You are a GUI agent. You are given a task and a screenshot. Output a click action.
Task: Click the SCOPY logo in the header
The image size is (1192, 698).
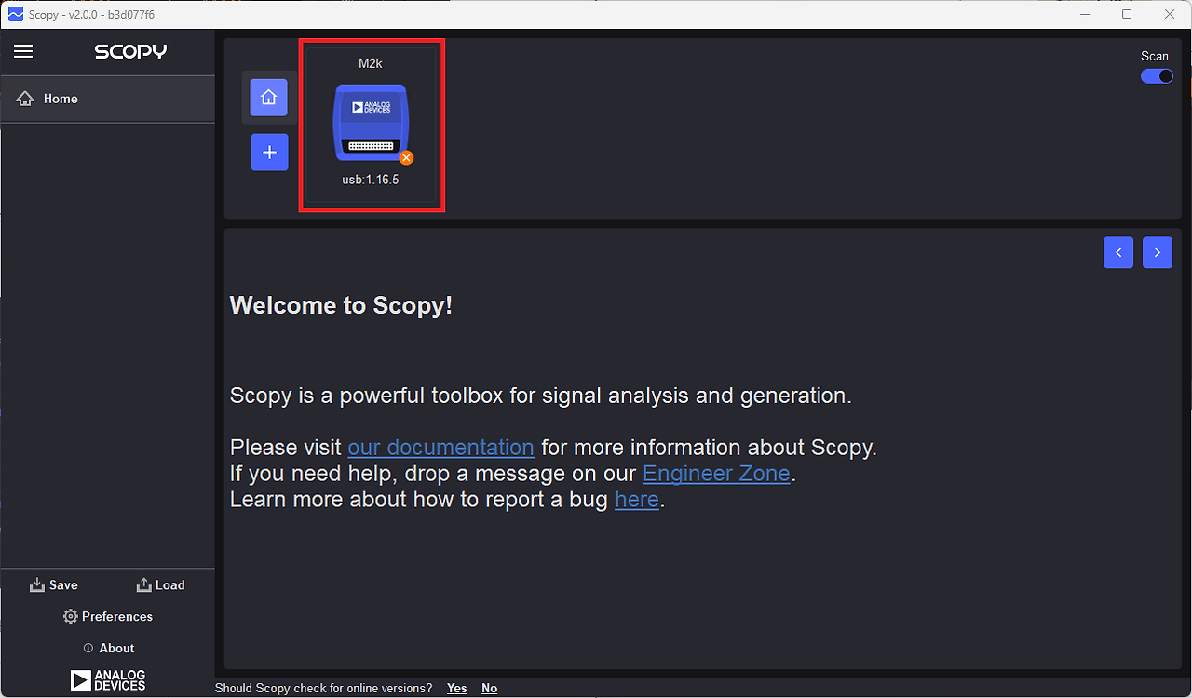(x=130, y=52)
